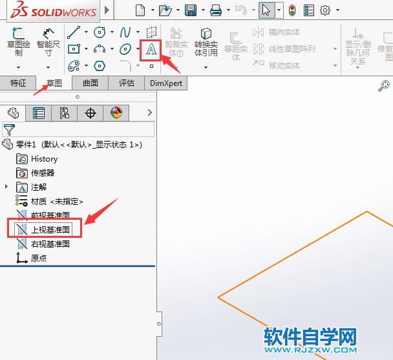
Task: Click the Select cursor tool
Action: pos(266,10)
